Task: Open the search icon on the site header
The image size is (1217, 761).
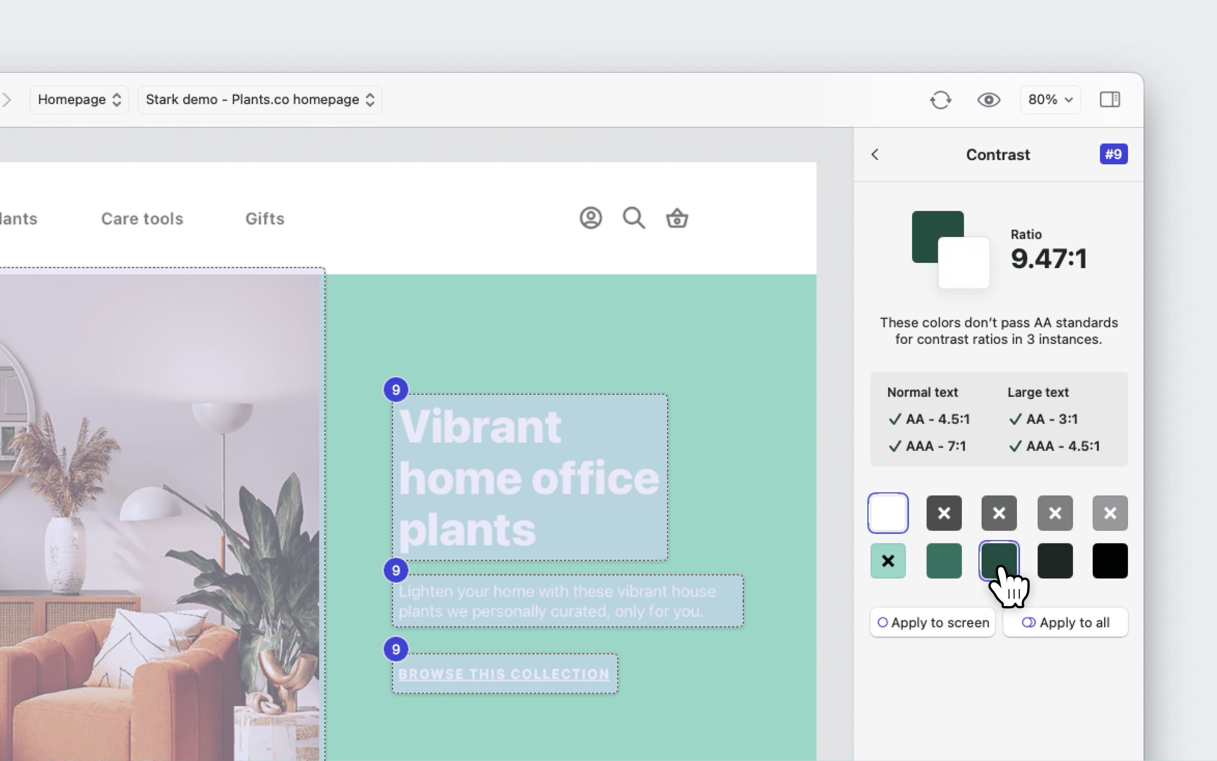Action: tap(633, 218)
